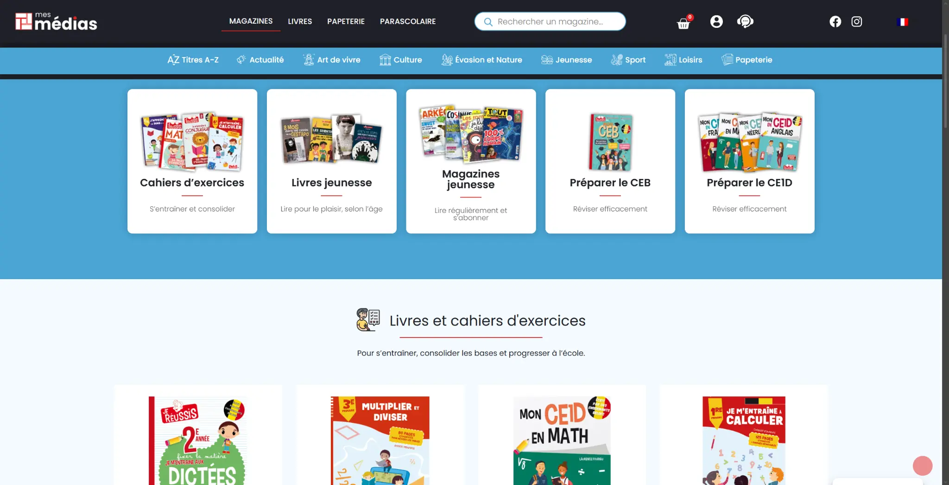Click the CE1D books thumbnail
The image size is (949, 485).
click(x=750, y=141)
